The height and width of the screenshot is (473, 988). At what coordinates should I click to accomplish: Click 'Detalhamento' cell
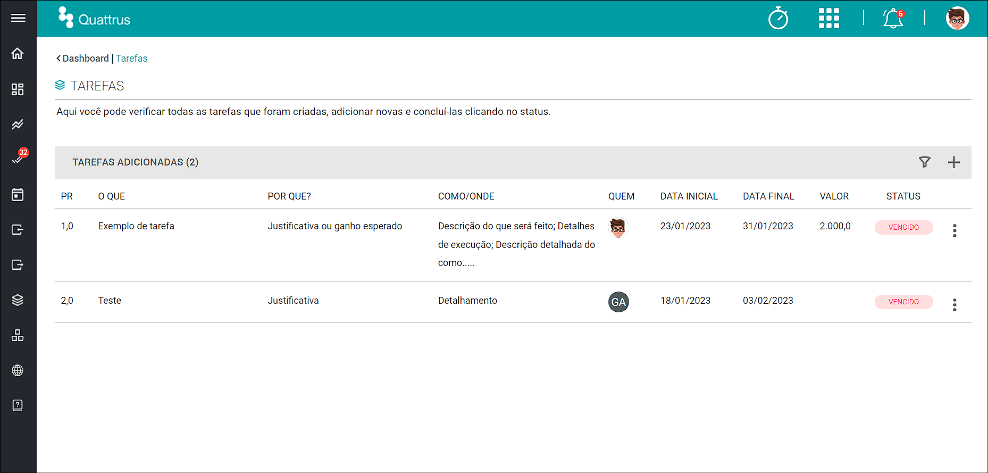coord(467,301)
